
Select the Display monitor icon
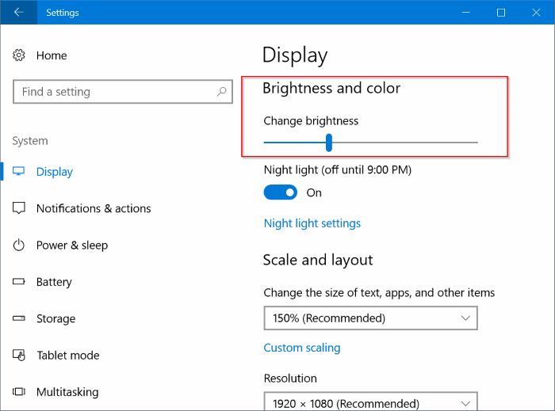point(19,171)
